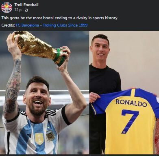Screen dimensions: 159x156
Task: Open the FC Barcelona Trolling Clubs credits link
Action: coord(52,25)
